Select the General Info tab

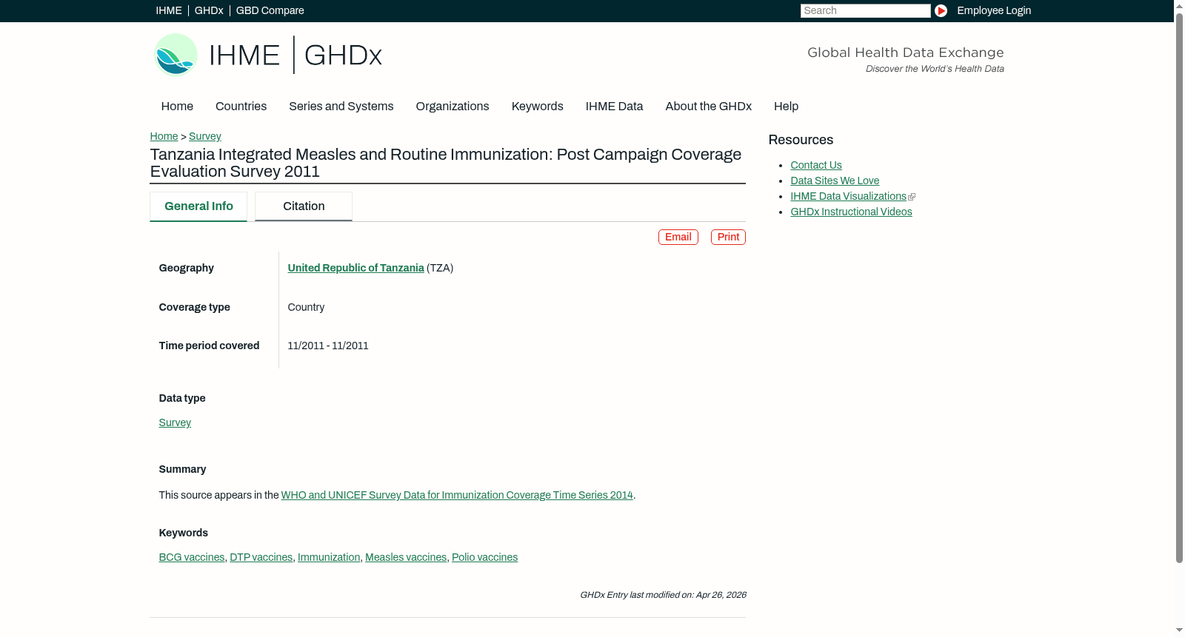coord(198,206)
